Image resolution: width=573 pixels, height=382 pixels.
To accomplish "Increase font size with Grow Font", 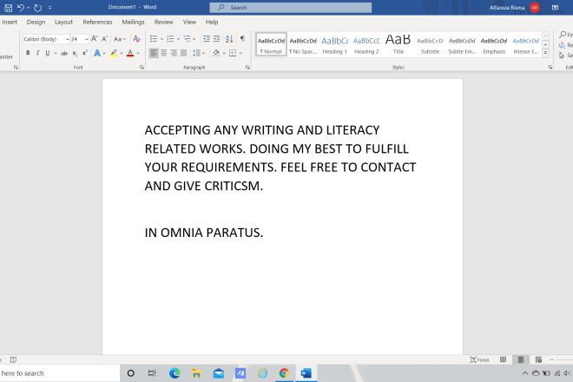I will tap(95, 38).
